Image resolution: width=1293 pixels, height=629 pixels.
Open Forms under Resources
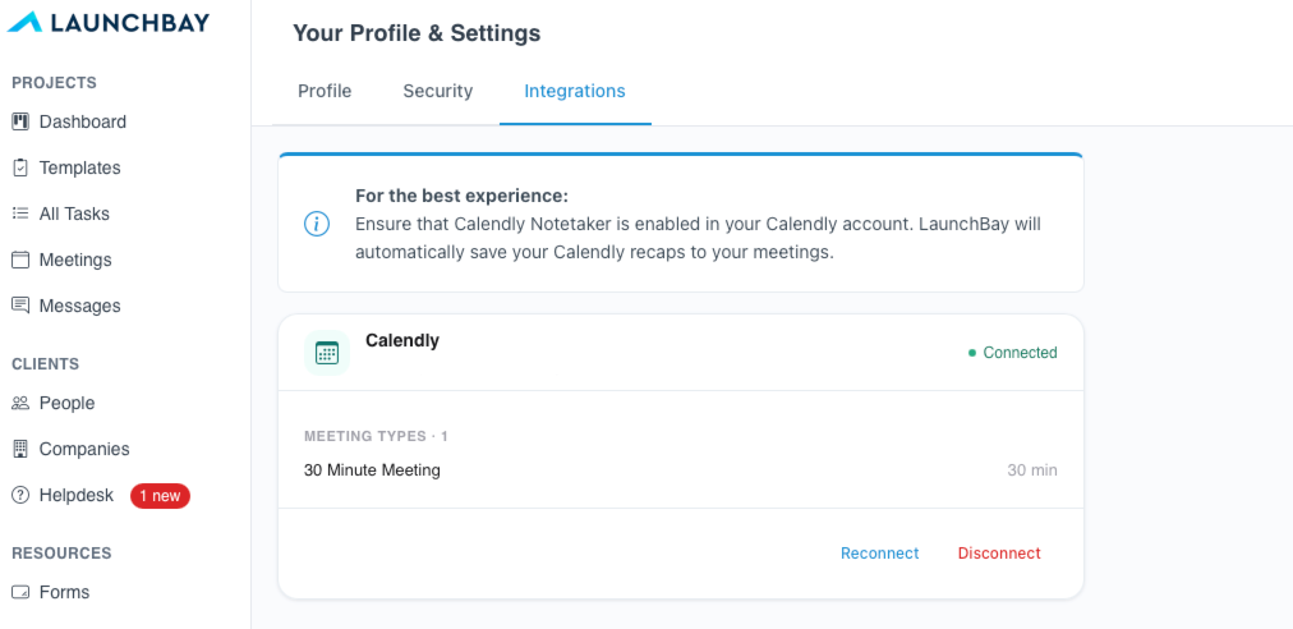(x=65, y=592)
